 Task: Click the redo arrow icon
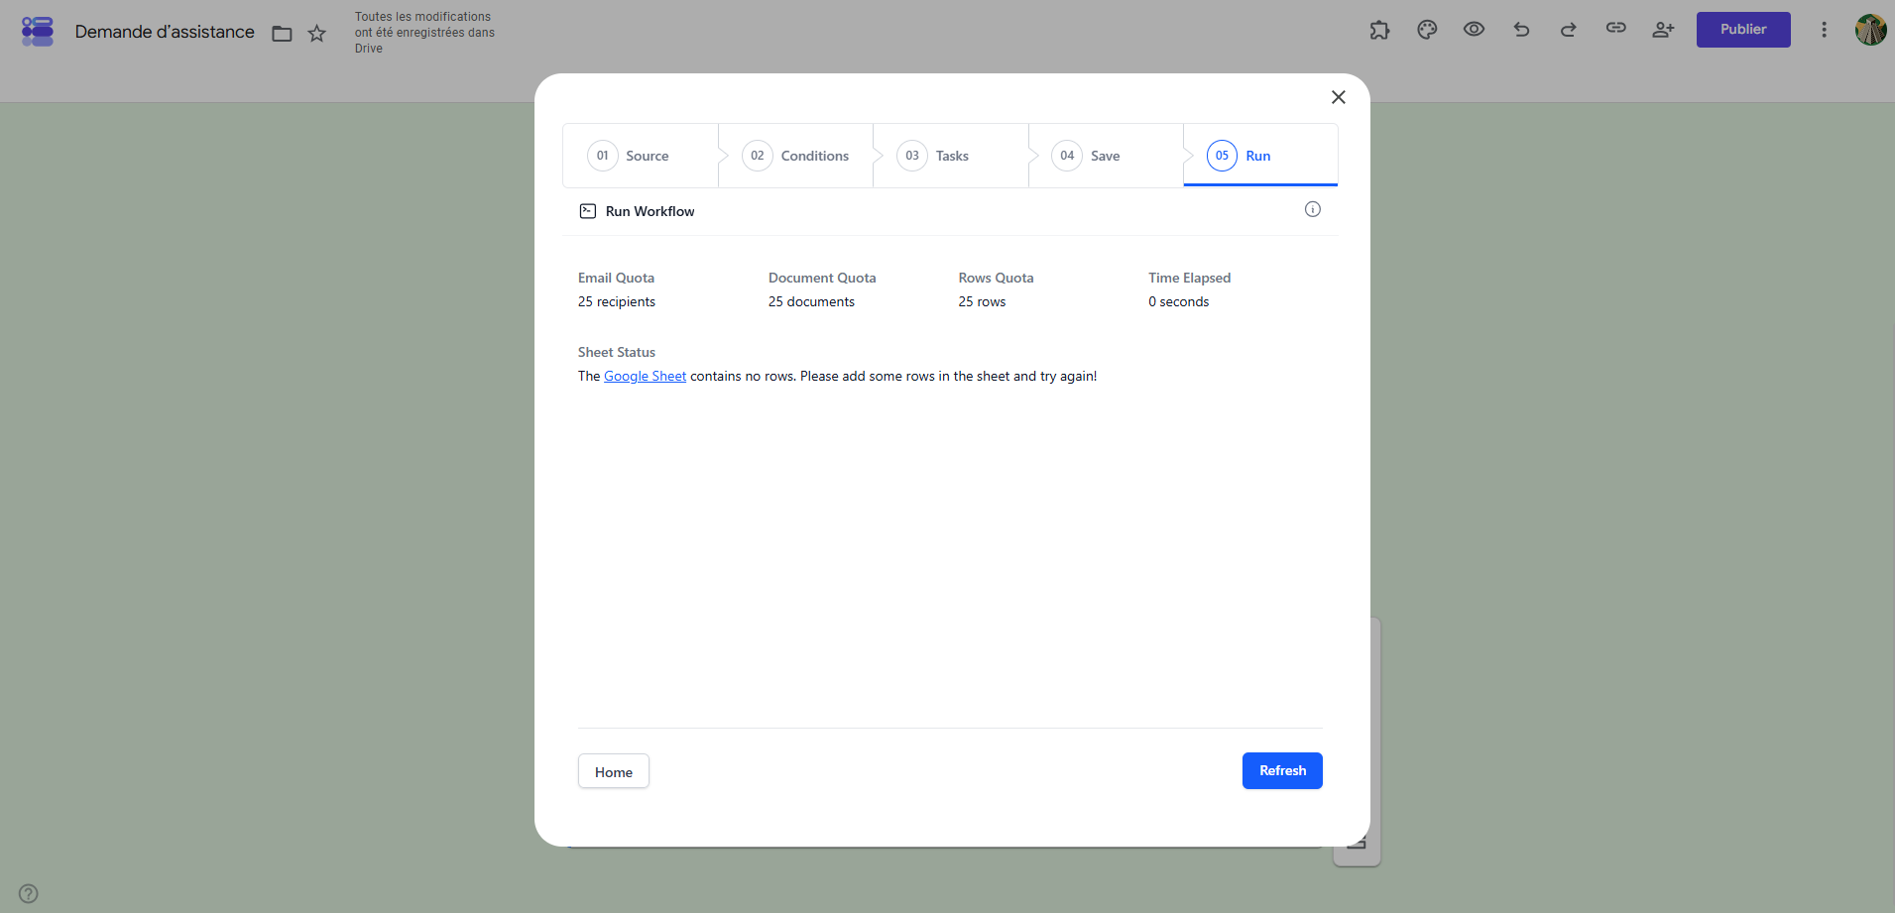pyautogui.click(x=1569, y=30)
